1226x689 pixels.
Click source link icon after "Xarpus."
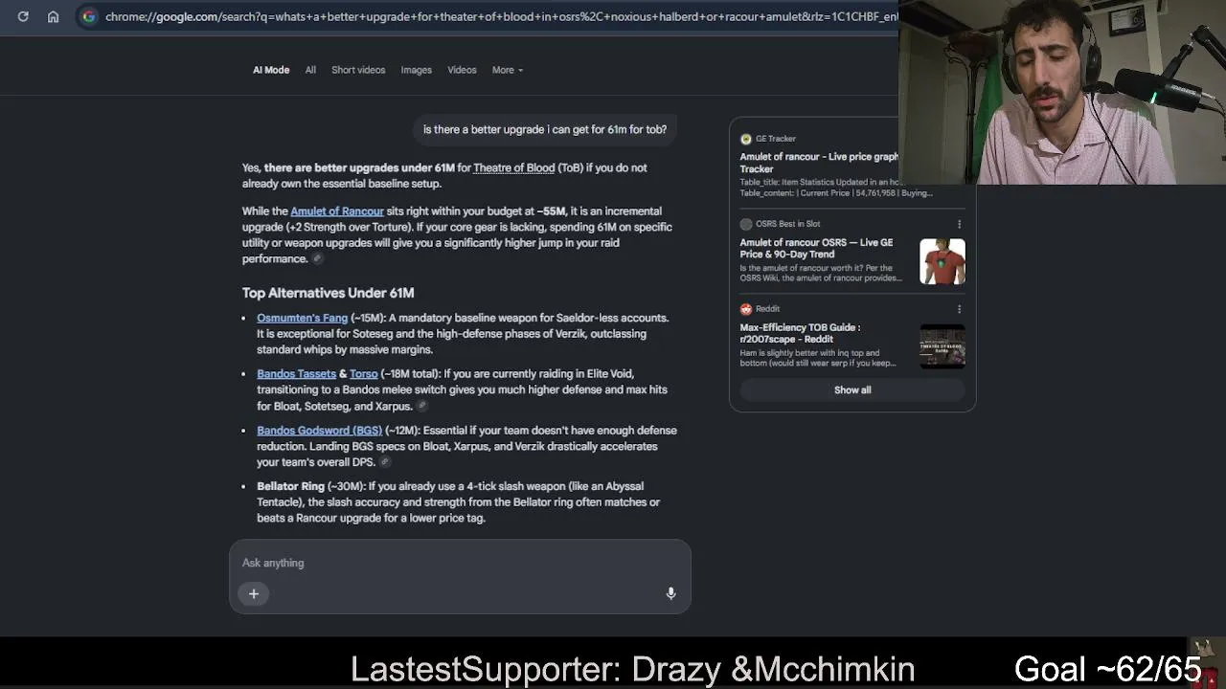[x=421, y=406]
